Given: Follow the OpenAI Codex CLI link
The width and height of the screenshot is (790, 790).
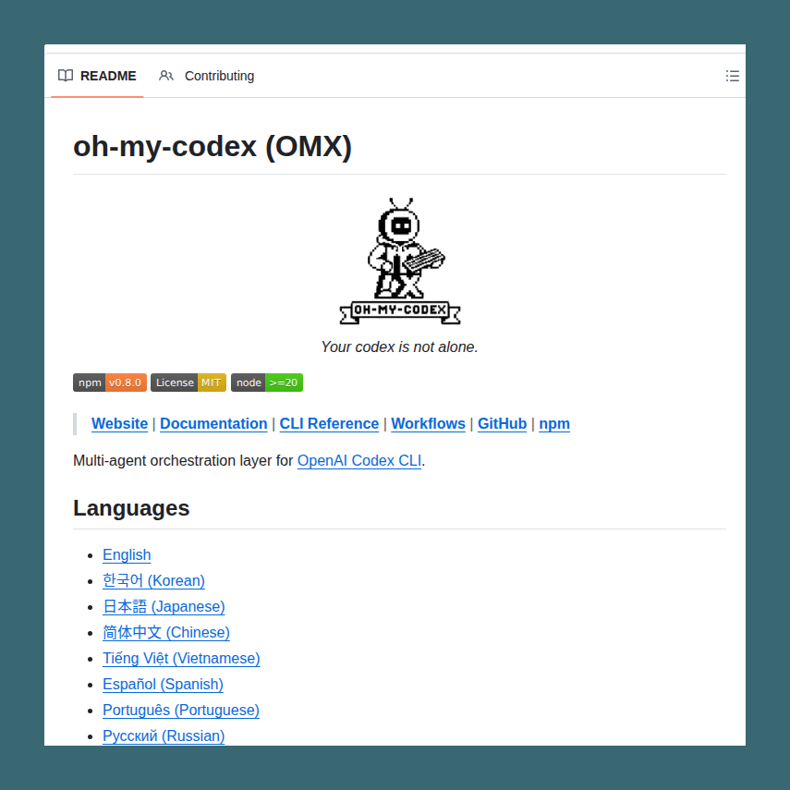Looking at the screenshot, I should (x=359, y=460).
